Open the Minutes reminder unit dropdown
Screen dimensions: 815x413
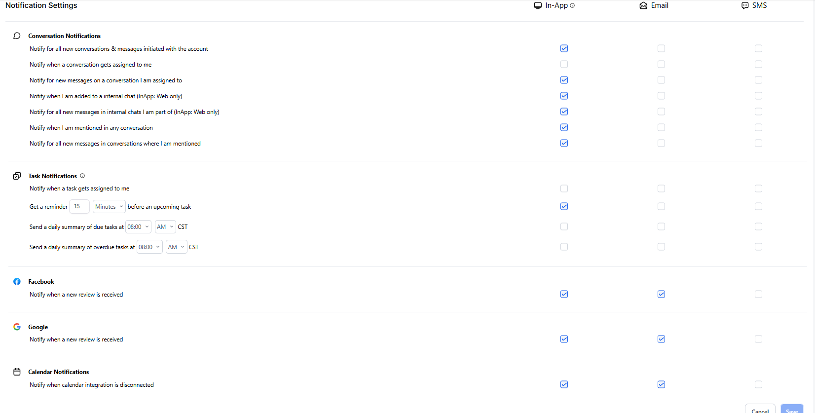(109, 207)
